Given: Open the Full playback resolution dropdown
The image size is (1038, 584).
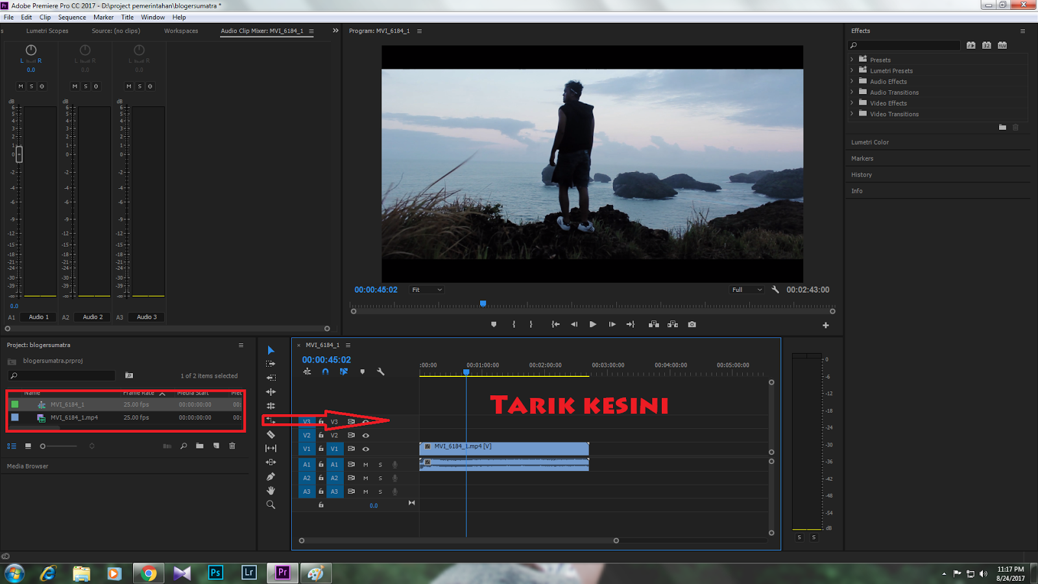Looking at the screenshot, I should click(x=747, y=290).
